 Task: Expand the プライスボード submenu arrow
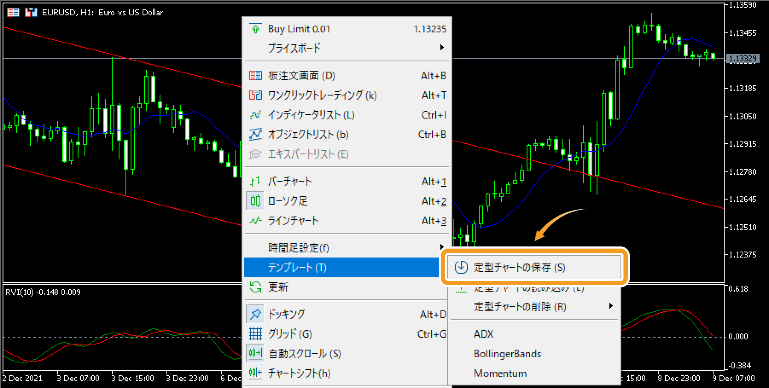point(442,47)
